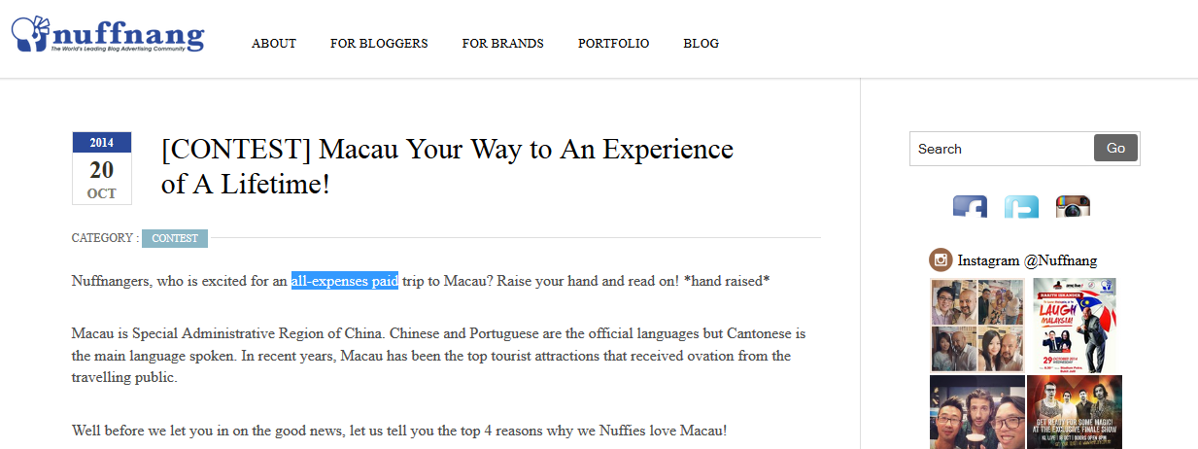Open the BLOG navigation link
The width and height of the screenshot is (1198, 449).
(x=701, y=43)
